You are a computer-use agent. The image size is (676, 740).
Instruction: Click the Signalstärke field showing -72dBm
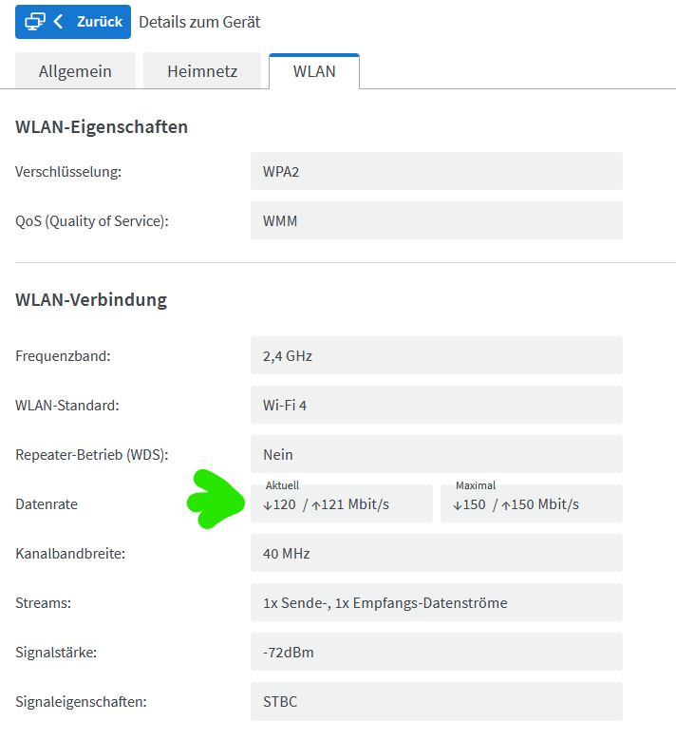point(436,653)
